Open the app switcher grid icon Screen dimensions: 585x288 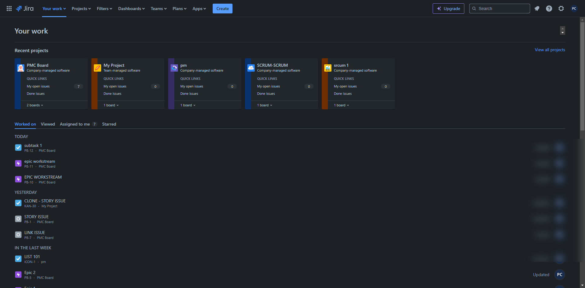(9, 9)
